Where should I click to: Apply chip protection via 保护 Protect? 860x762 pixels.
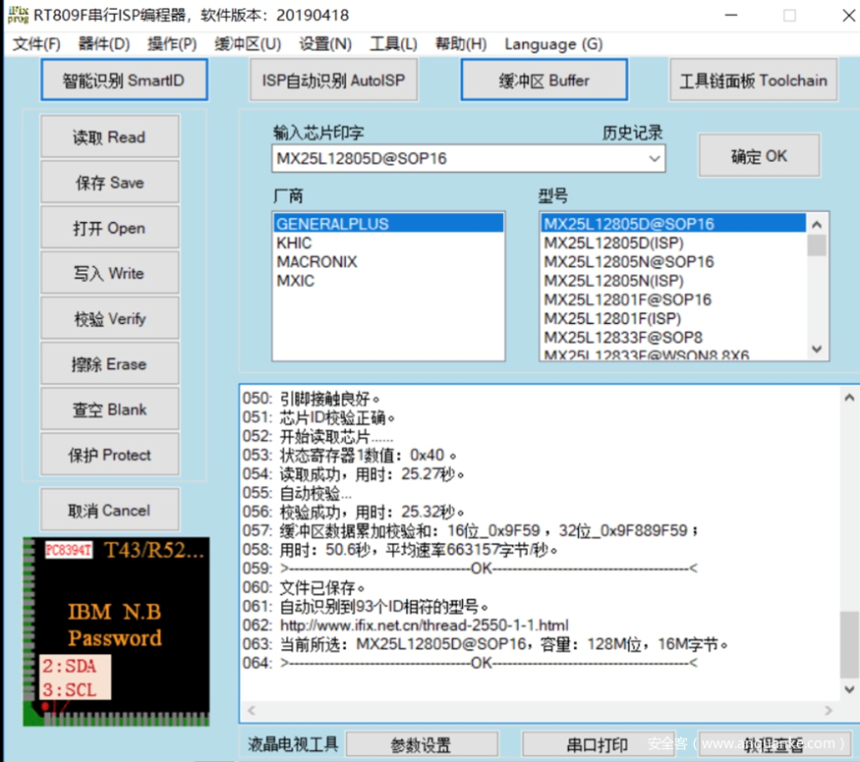coord(109,454)
